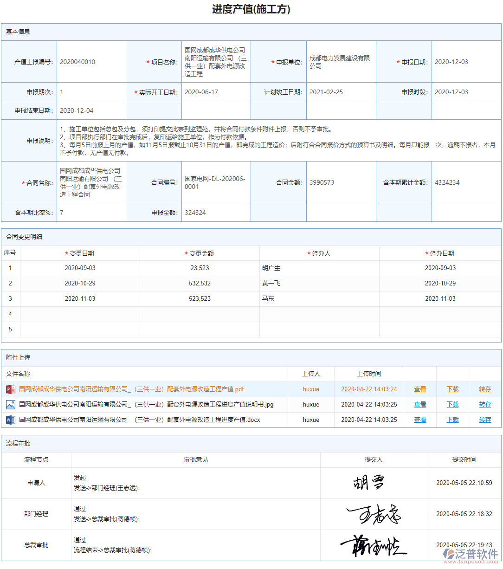Viewport: 503px width, 569px height.
Task: Click 转存 for the 进度产值.docx attachment
Action: point(485,420)
